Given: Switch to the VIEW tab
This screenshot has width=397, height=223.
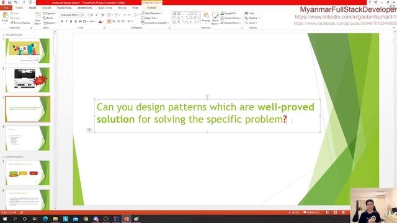Looking at the screenshot, I should [x=135, y=8].
